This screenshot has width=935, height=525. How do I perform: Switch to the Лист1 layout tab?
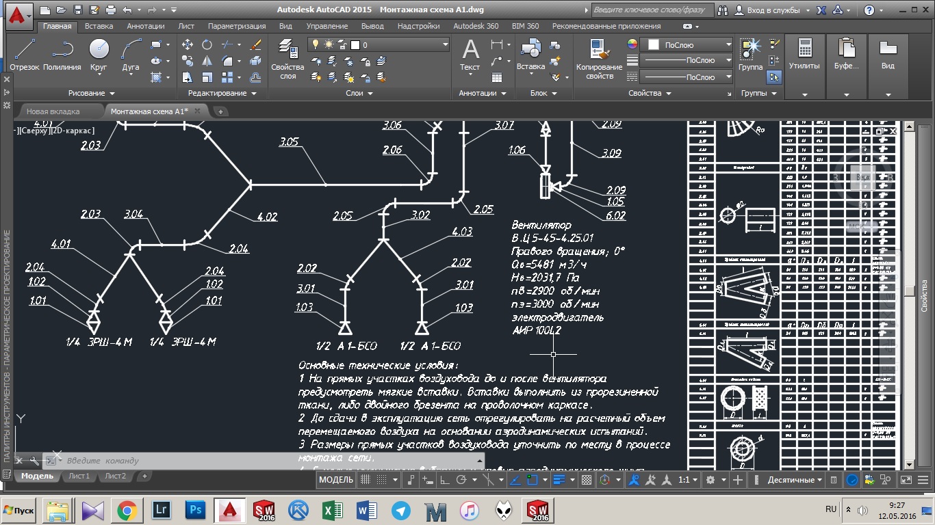[x=79, y=476]
